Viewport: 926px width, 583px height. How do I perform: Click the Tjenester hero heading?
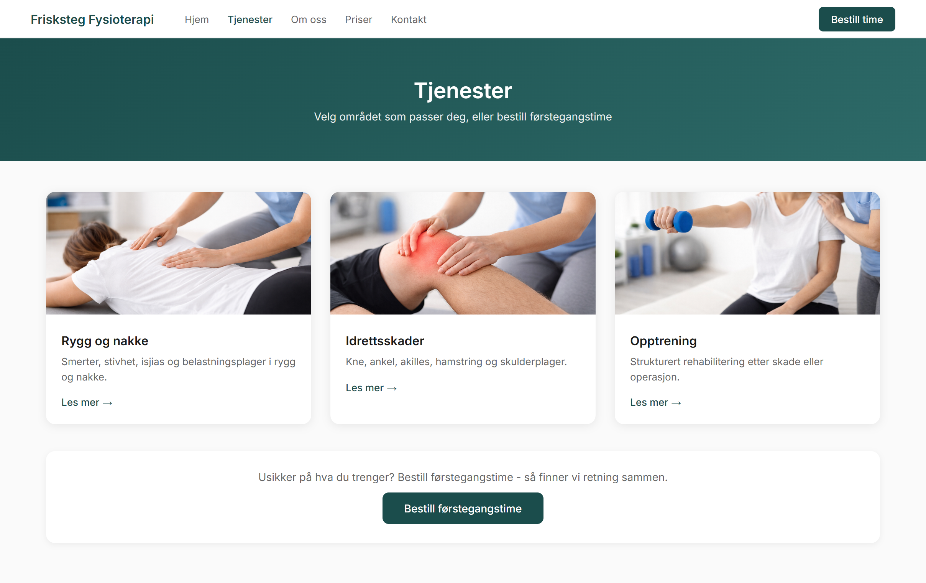tap(463, 91)
